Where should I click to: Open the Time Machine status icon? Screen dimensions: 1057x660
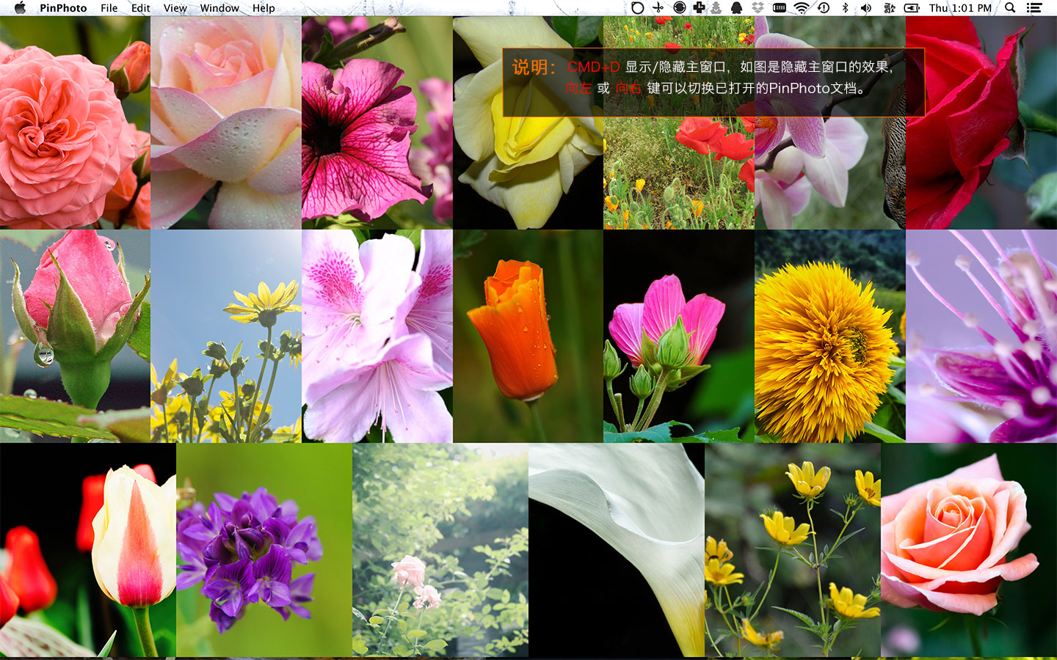click(824, 8)
